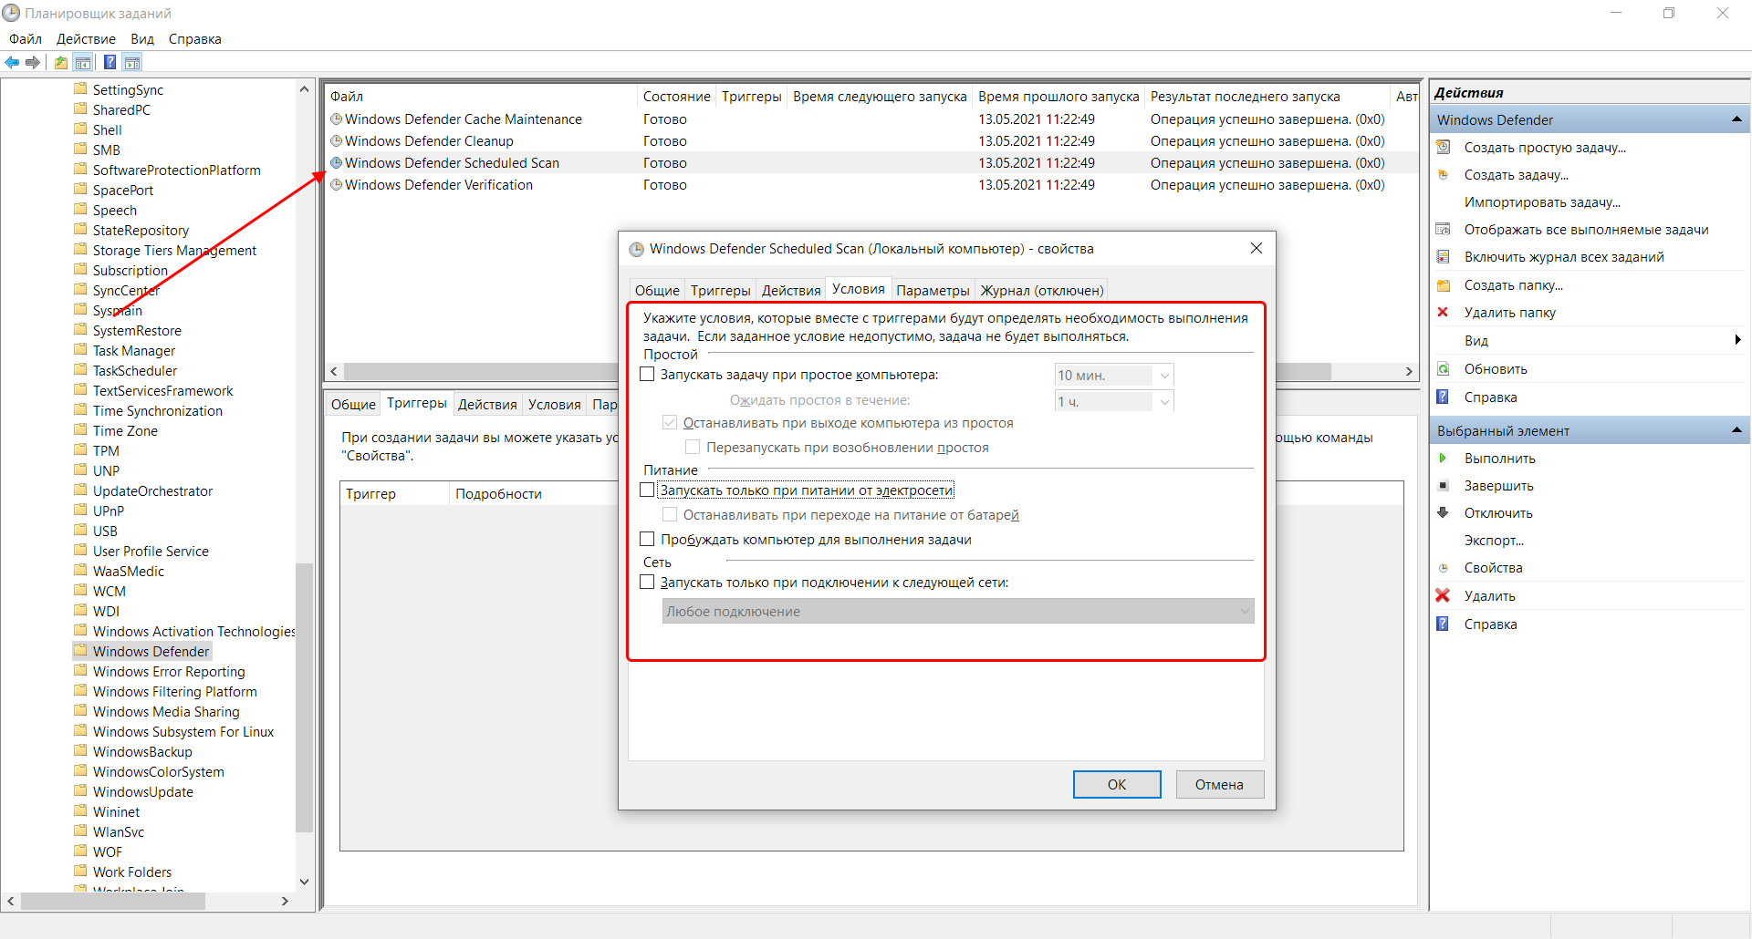Click the 'Включить журнал всех заданий' icon
1752x939 pixels.
(x=1444, y=256)
